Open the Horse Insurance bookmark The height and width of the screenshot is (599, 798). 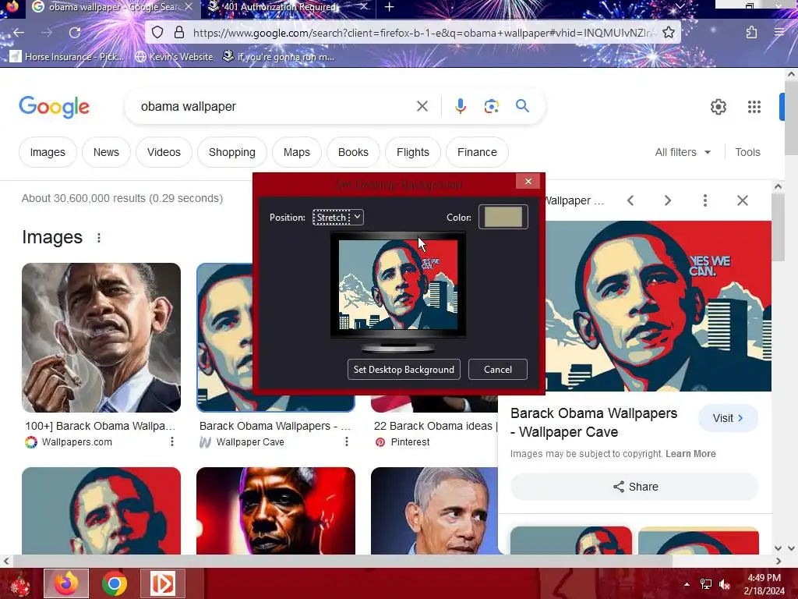[67, 56]
